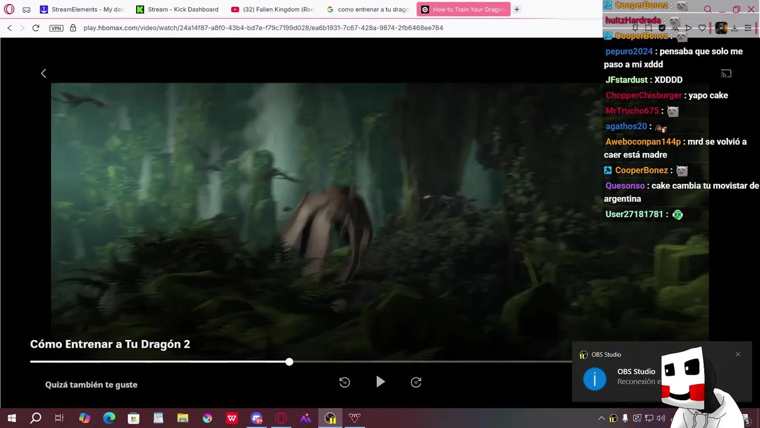Click User27181781 username in chat
The height and width of the screenshot is (428, 760).
(x=634, y=215)
